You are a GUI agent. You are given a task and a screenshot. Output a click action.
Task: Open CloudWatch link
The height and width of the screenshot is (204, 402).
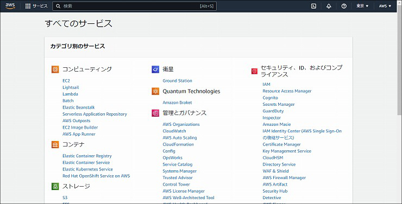[x=174, y=131]
